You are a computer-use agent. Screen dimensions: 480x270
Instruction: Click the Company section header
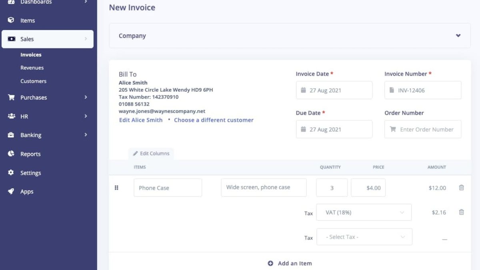click(290, 36)
